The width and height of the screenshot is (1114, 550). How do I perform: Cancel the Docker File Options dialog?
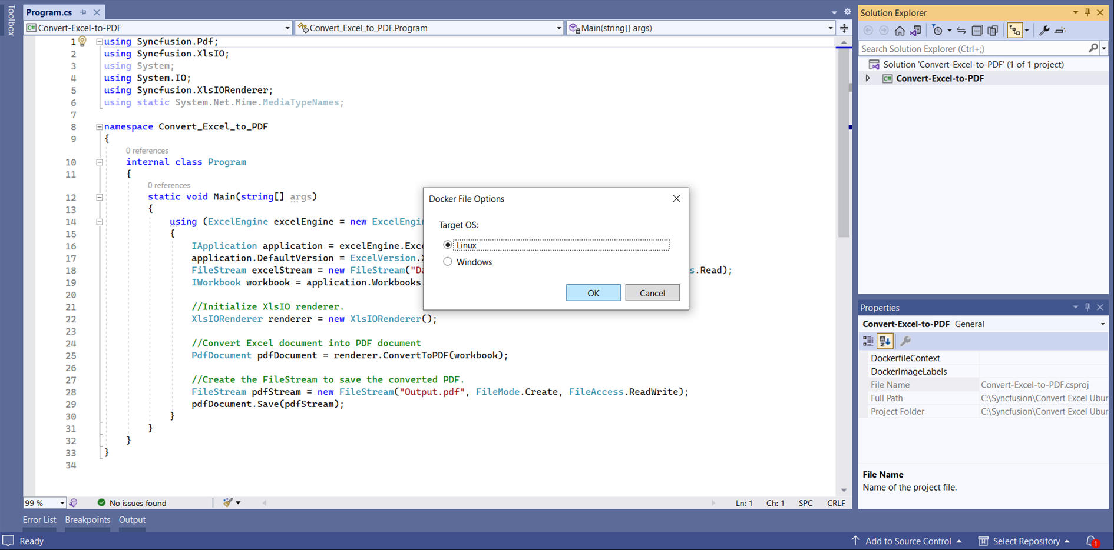(x=652, y=293)
